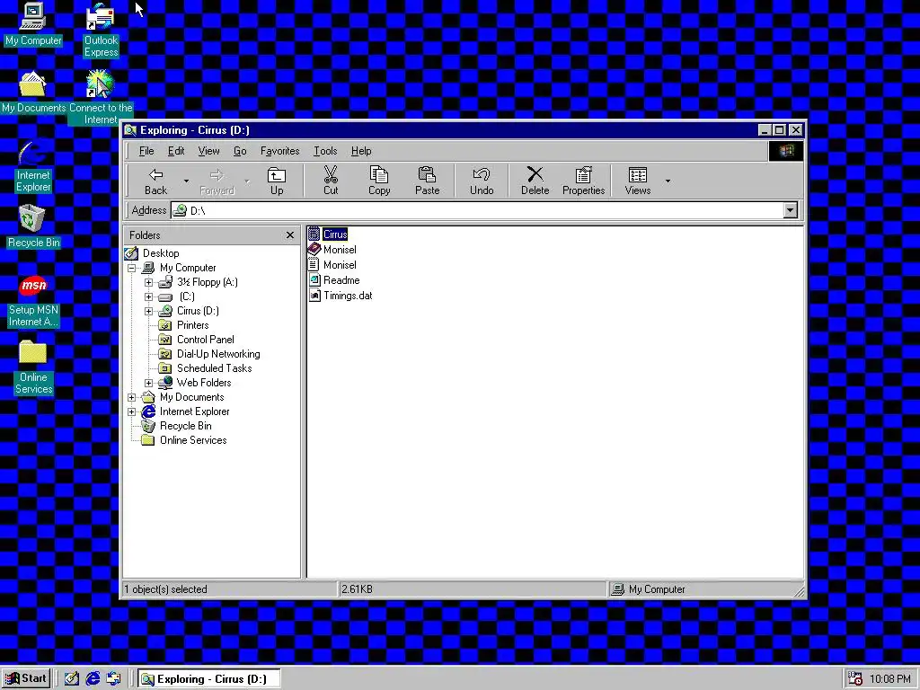Viewport: 920px width, 690px height.
Task: Go up one folder level
Action: (277, 181)
